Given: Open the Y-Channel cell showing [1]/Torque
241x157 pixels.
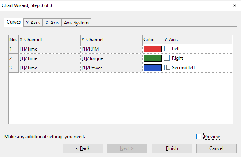Looking at the screenshot, I should [111, 58].
